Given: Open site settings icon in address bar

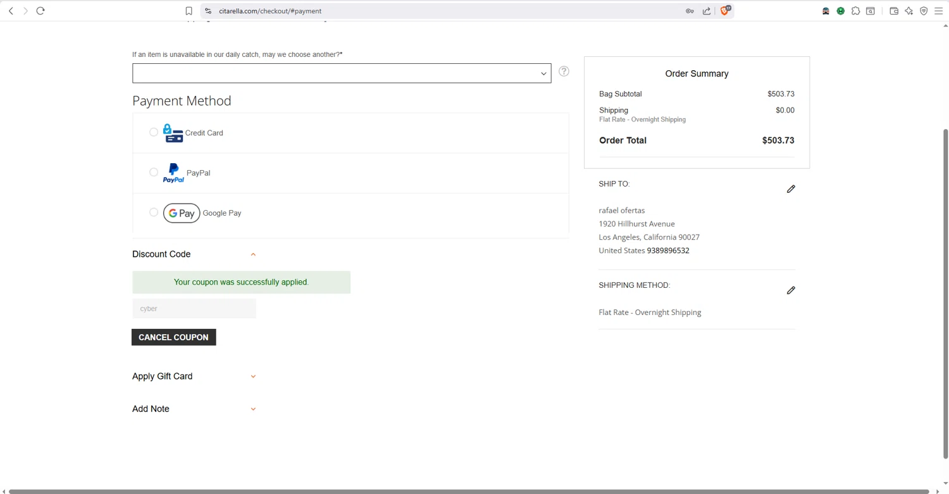Looking at the screenshot, I should click(208, 11).
